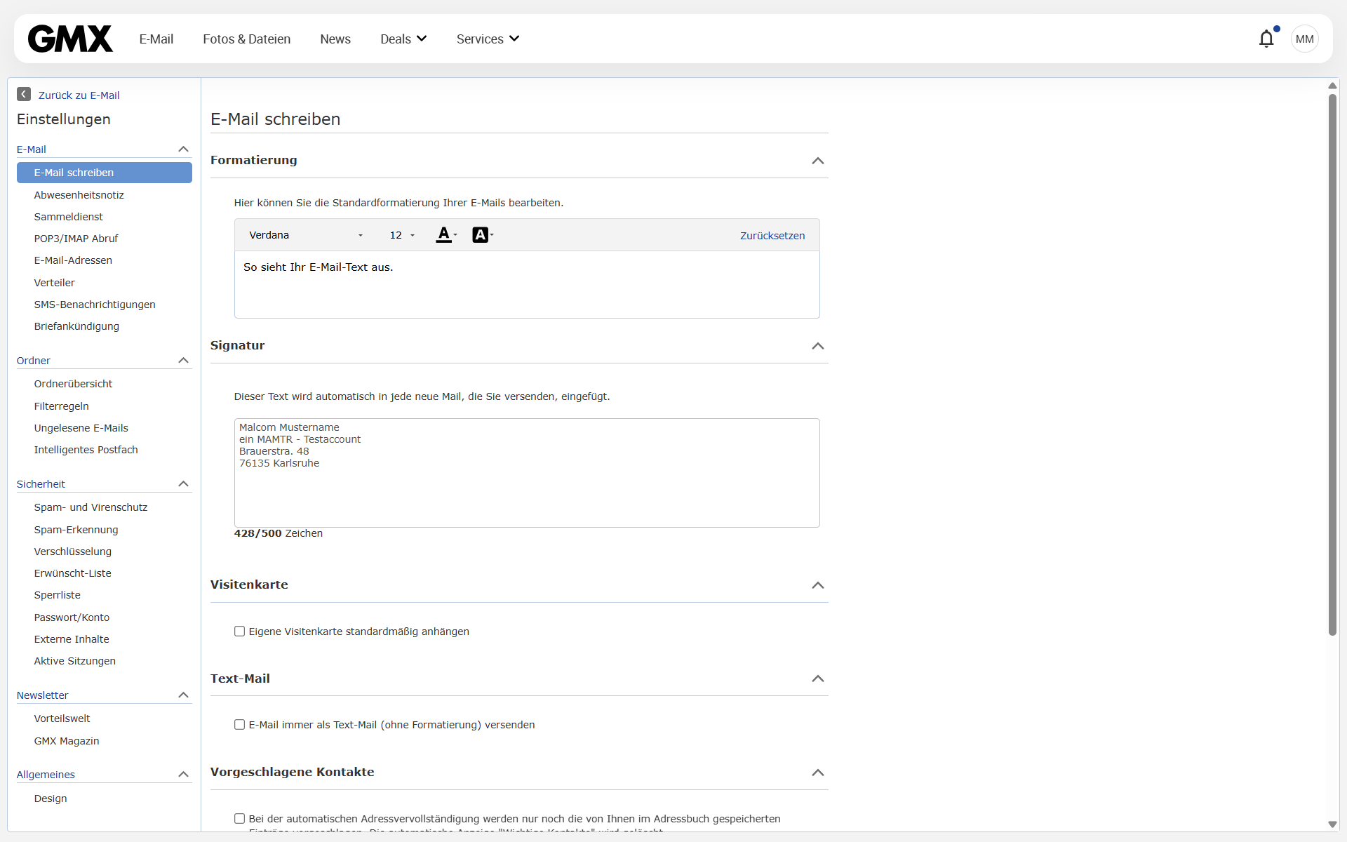This screenshot has width=1347, height=842.
Task: Click the Zurücksetzen link
Action: pyautogui.click(x=772, y=236)
